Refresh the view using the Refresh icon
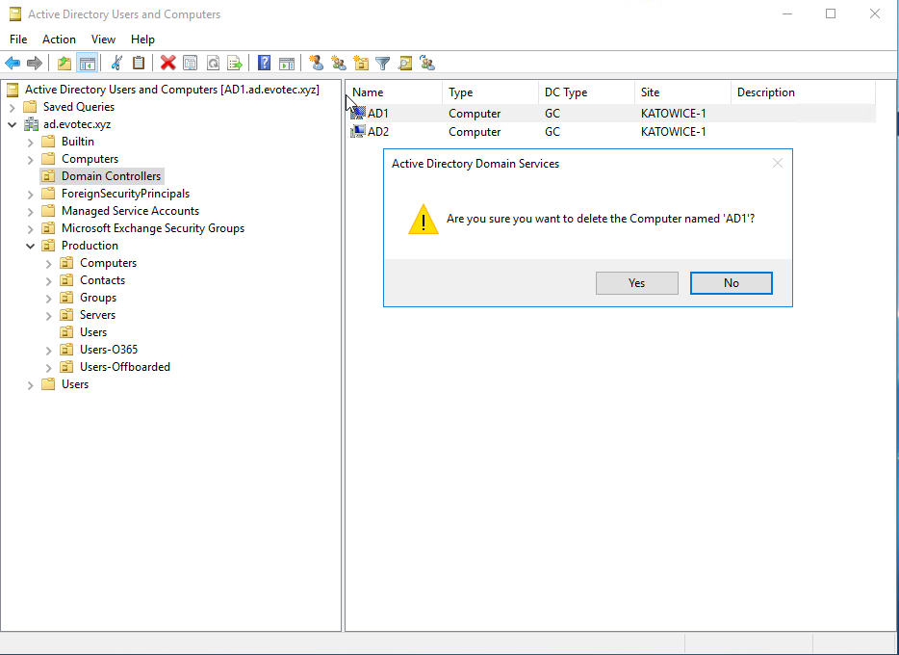 point(213,62)
